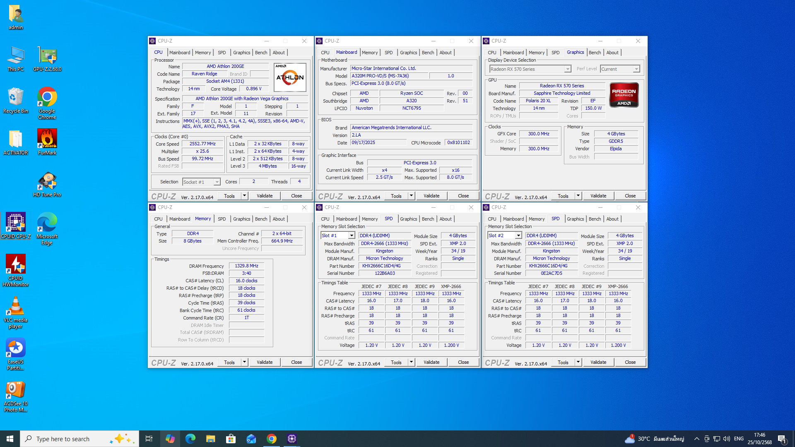Switch to Bench tab in CPU window
This screenshot has height=447, width=795.
tap(261, 53)
